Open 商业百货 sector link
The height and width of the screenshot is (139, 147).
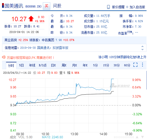pyautogui.click(x=11, y=40)
